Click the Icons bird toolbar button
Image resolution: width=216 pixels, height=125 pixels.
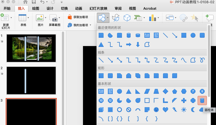[x=116, y=18]
